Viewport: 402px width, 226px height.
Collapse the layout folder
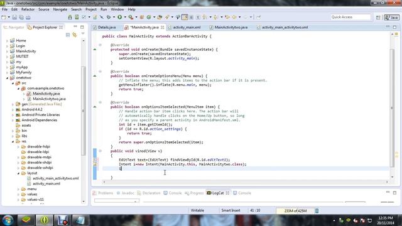[18, 173]
